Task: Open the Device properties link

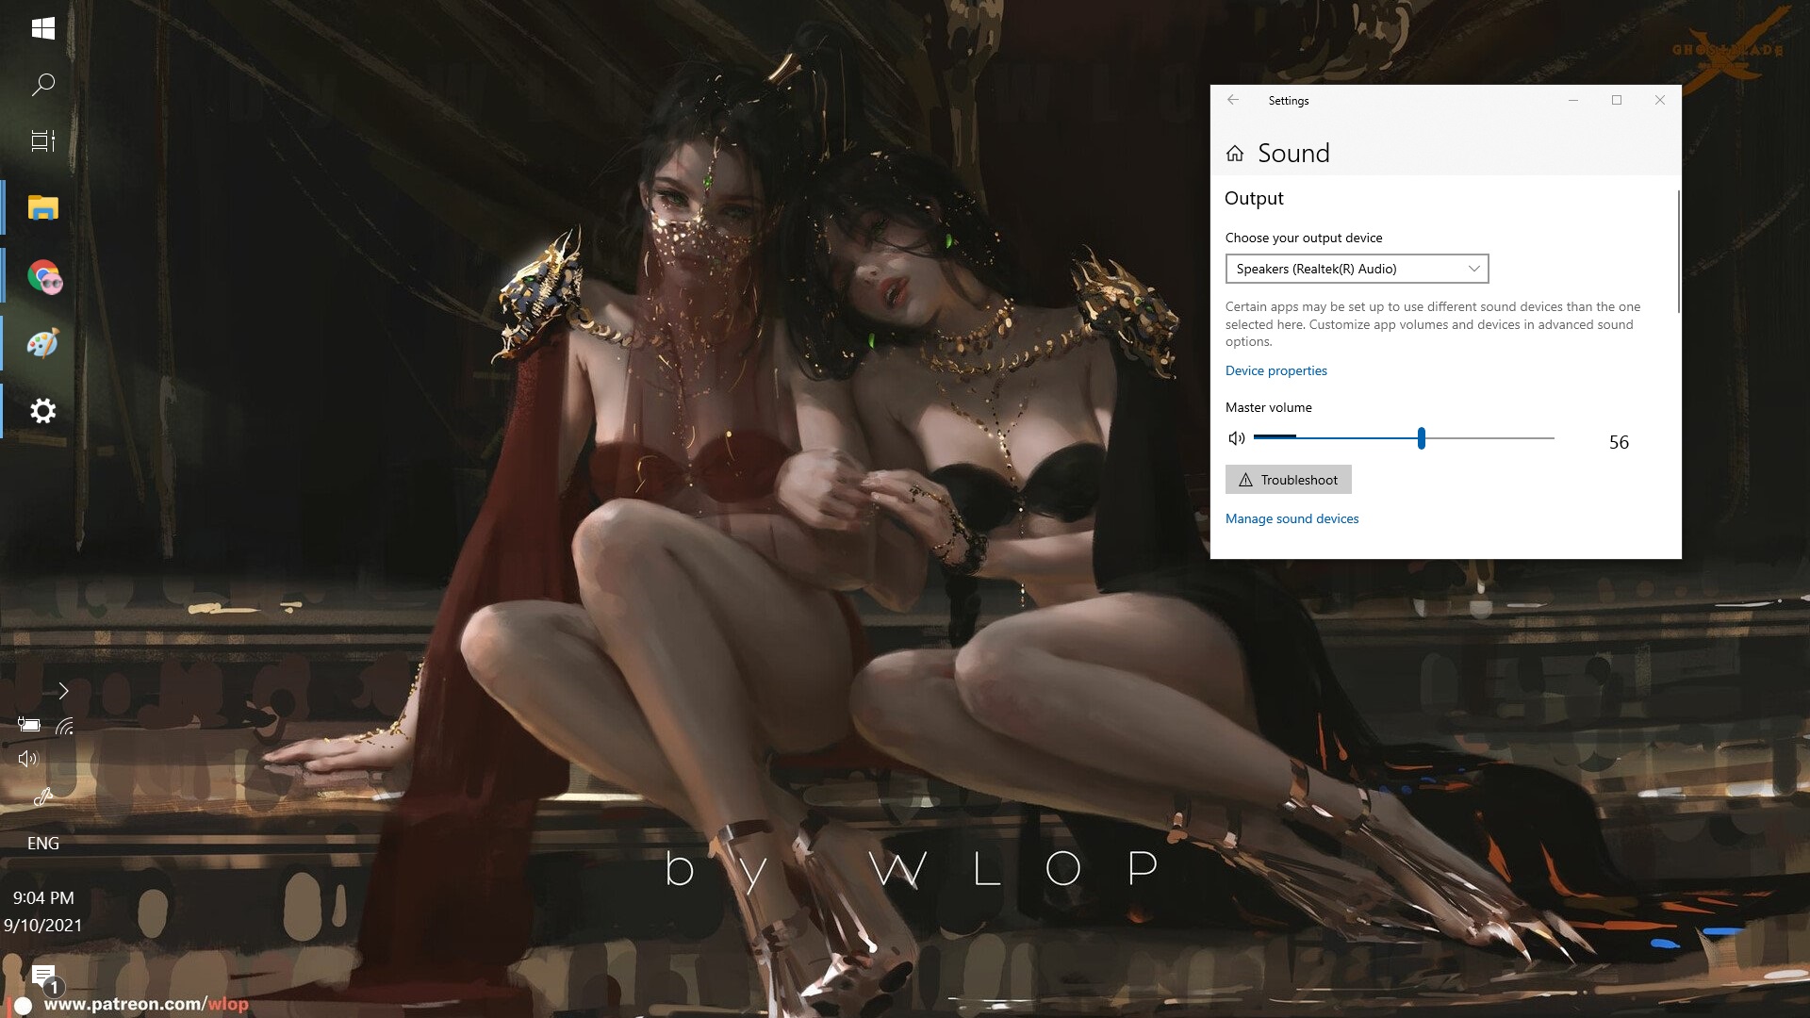Action: point(1275,370)
